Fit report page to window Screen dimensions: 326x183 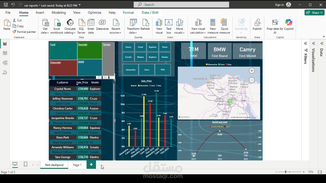320,172
